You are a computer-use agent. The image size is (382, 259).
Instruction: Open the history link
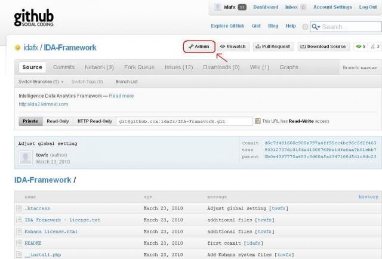(368, 196)
